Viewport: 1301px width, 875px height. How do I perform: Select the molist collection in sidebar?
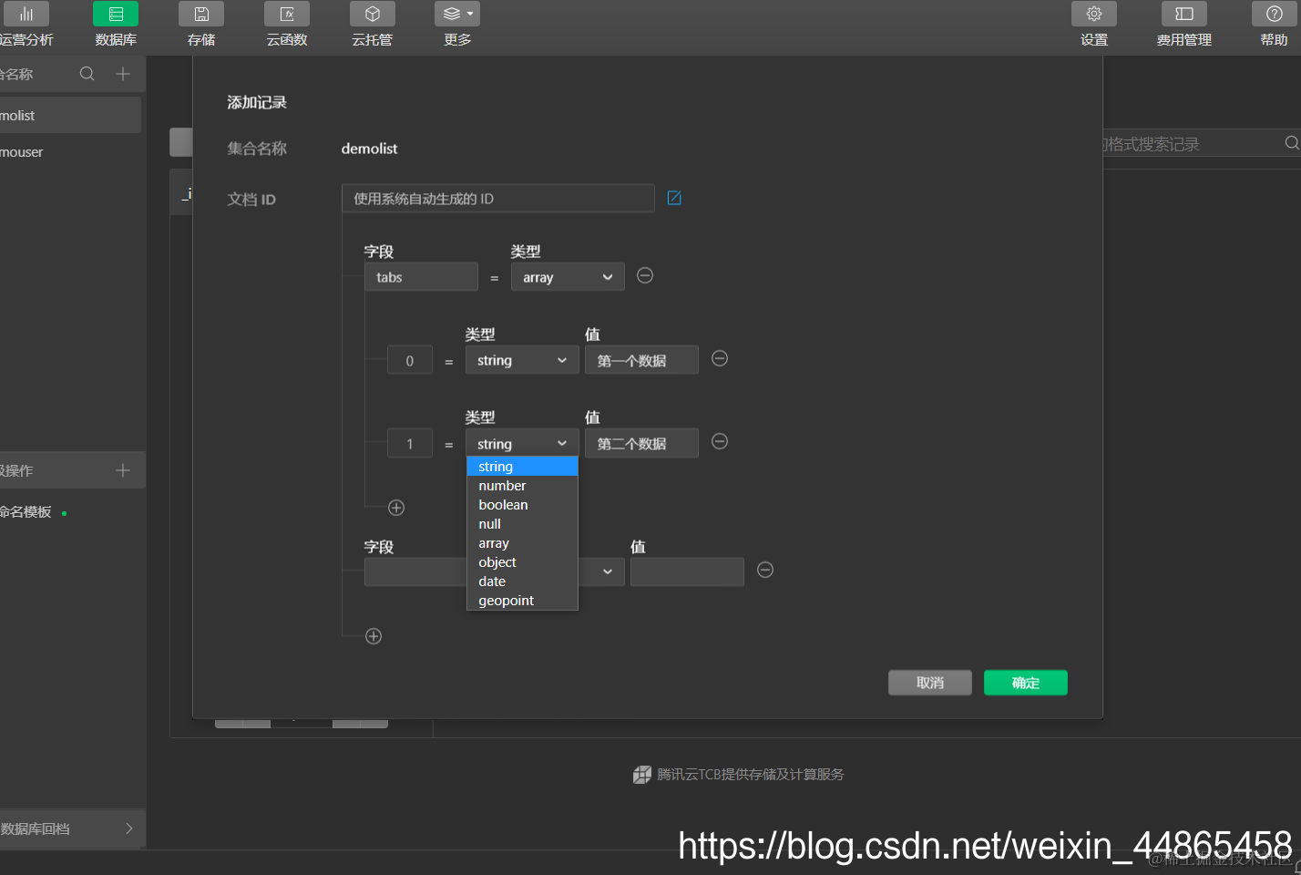pos(70,116)
